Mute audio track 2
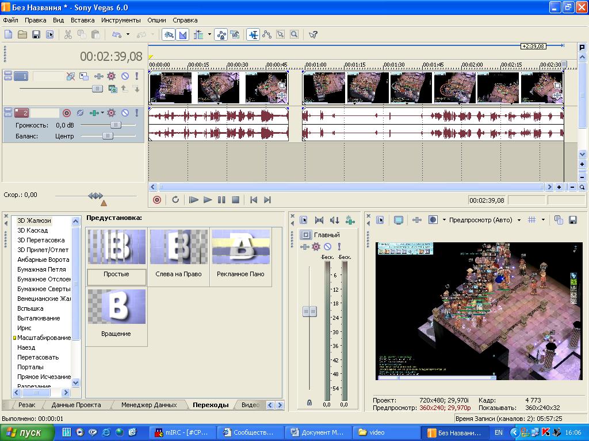The width and height of the screenshot is (589, 441). (125, 113)
